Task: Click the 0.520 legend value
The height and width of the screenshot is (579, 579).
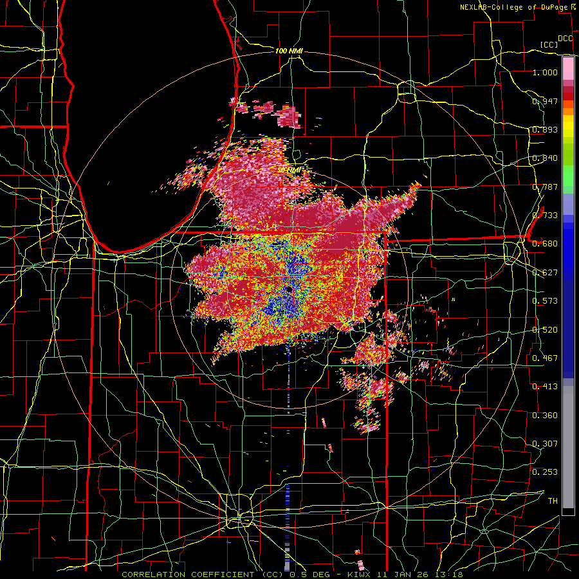Action: point(545,329)
